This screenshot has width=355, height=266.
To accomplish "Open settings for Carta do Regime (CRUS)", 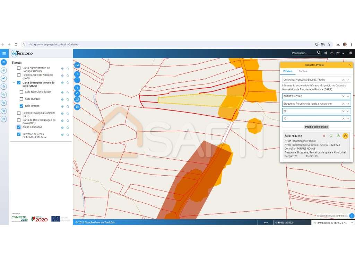I will click(x=62, y=83).
